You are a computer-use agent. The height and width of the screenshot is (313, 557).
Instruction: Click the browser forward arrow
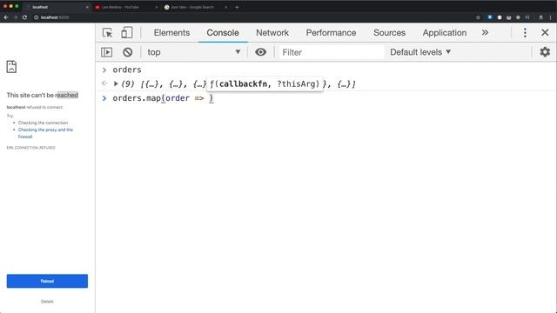click(x=16, y=17)
